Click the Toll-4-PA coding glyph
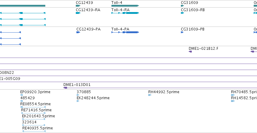257x133 pixels. (125, 32)
